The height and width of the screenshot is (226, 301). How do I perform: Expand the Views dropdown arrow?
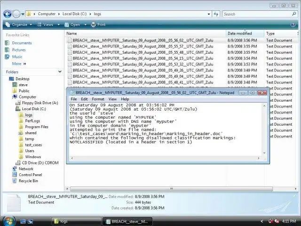click(58, 25)
